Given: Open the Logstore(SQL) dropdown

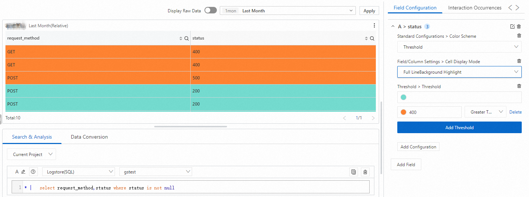Looking at the screenshot, I should coord(79,172).
